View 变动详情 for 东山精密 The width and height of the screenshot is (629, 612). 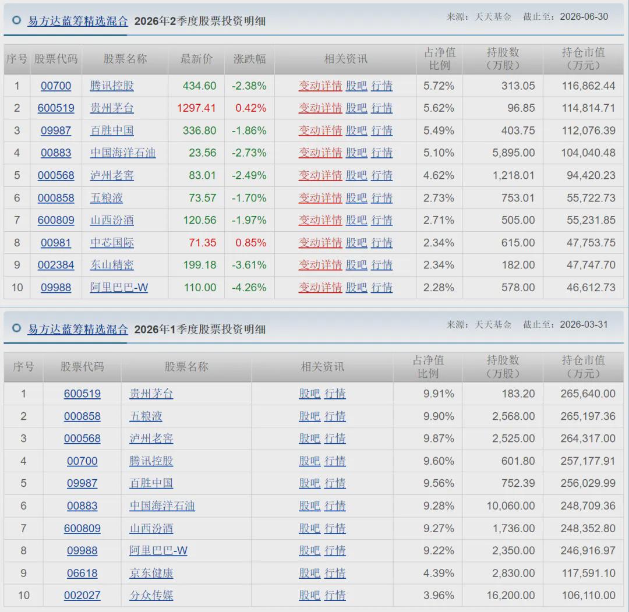click(x=320, y=265)
